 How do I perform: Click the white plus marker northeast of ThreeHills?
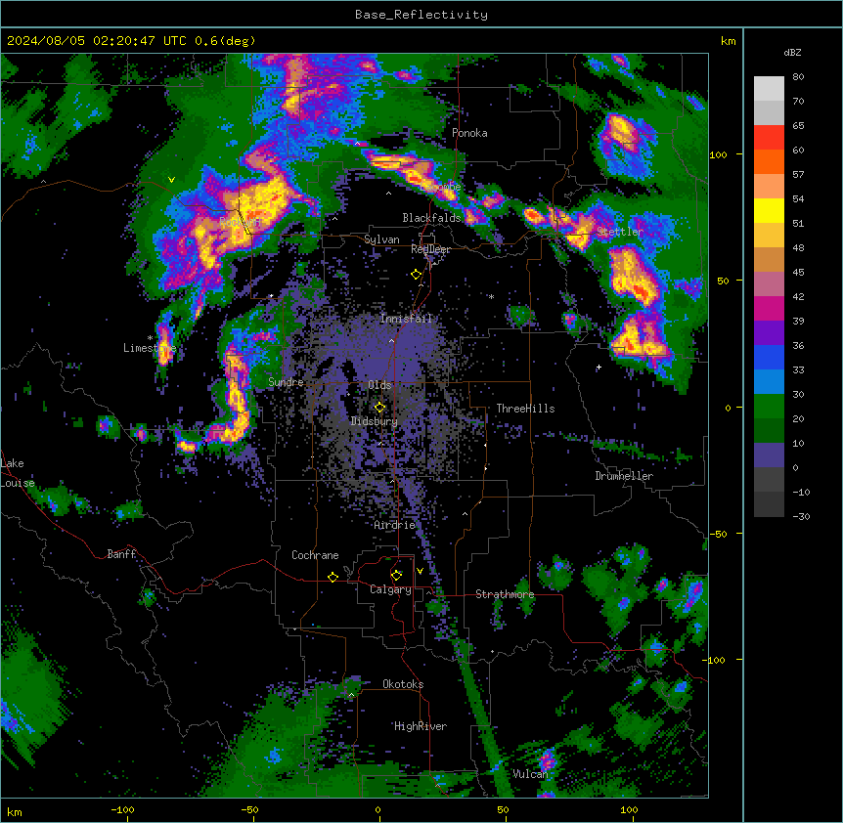(x=599, y=367)
